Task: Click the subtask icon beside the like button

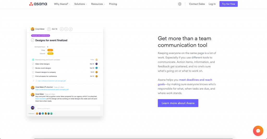Action: point(66,29)
